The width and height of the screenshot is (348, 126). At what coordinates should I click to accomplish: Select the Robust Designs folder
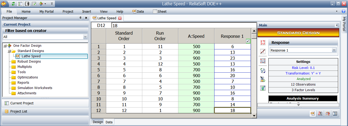point(29,62)
